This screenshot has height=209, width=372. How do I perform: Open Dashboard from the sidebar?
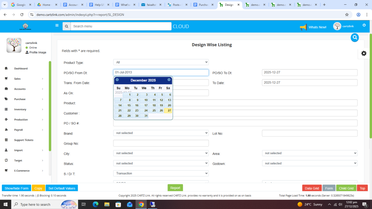click(x=21, y=69)
